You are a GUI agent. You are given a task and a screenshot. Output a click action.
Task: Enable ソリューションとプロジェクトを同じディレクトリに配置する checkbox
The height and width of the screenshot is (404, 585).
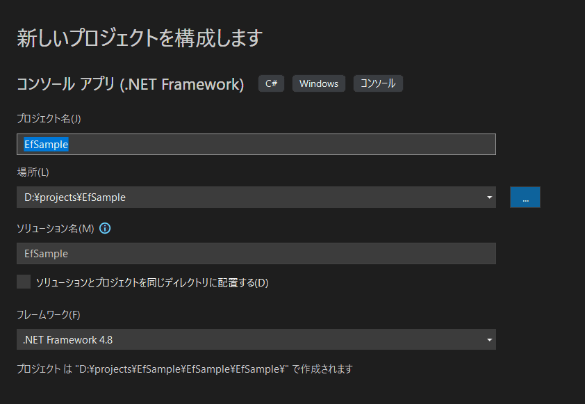(24, 282)
